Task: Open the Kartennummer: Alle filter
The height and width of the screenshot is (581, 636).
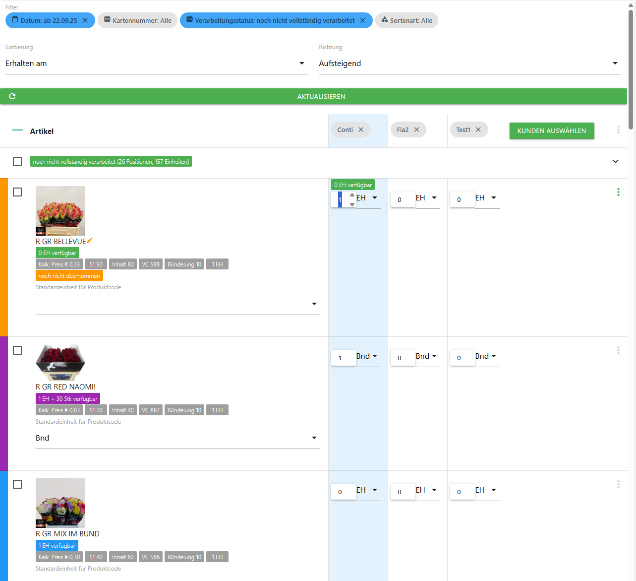Action: (137, 20)
